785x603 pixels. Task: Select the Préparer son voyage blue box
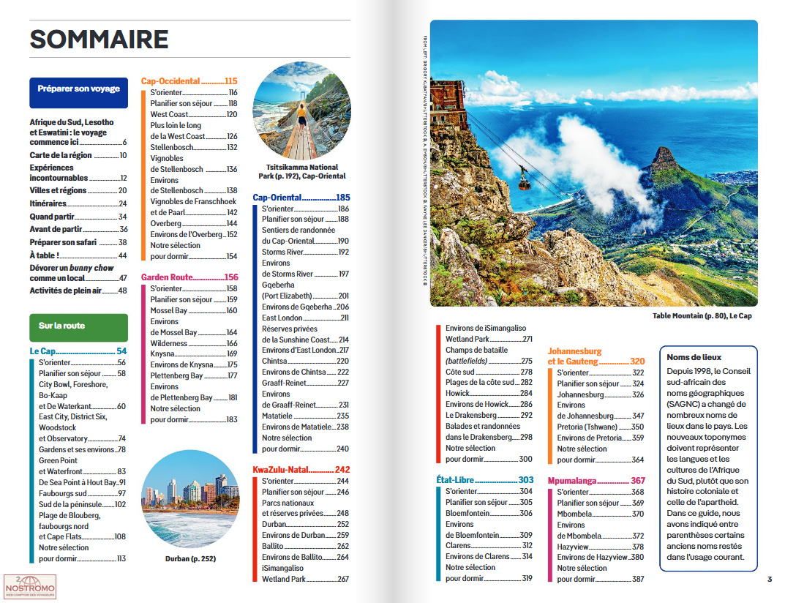click(x=78, y=93)
